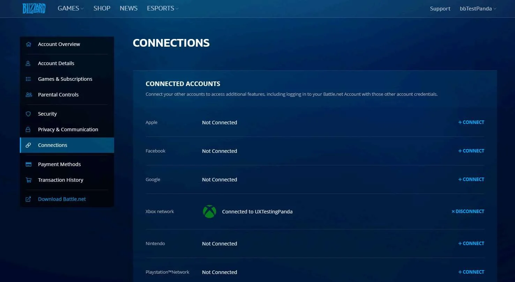Expand the ESPORTS dropdown menu
Image resolution: width=515 pixels, height=282 pixels.
[x=163, y=8]
